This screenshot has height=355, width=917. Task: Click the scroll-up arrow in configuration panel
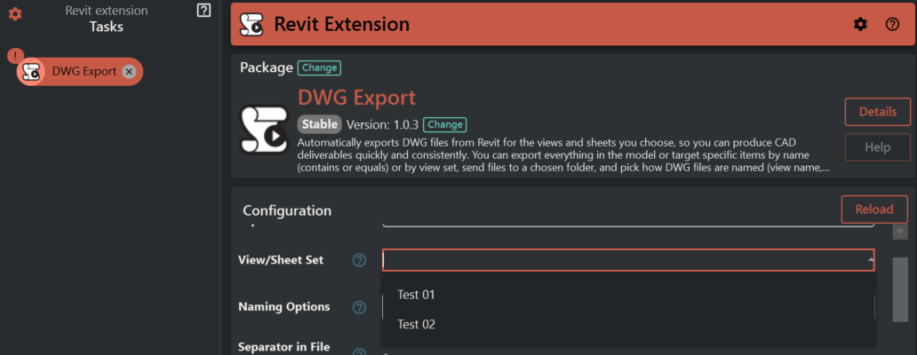point(900,233)
